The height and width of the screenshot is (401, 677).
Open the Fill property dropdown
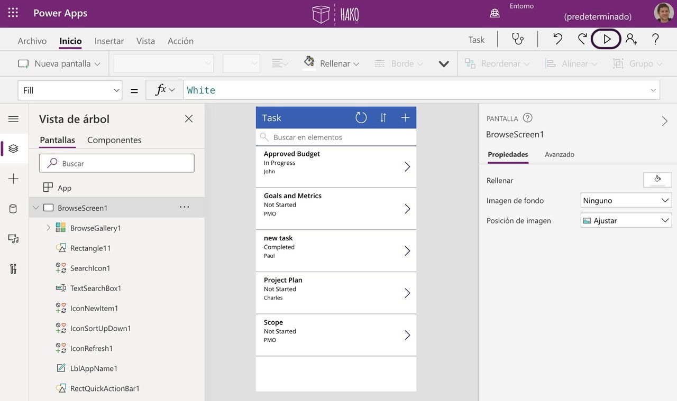(x=70, y=90)
